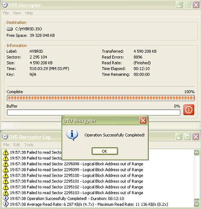Click warning icon for Sector 2295103 entry

(x=5, y=193)
